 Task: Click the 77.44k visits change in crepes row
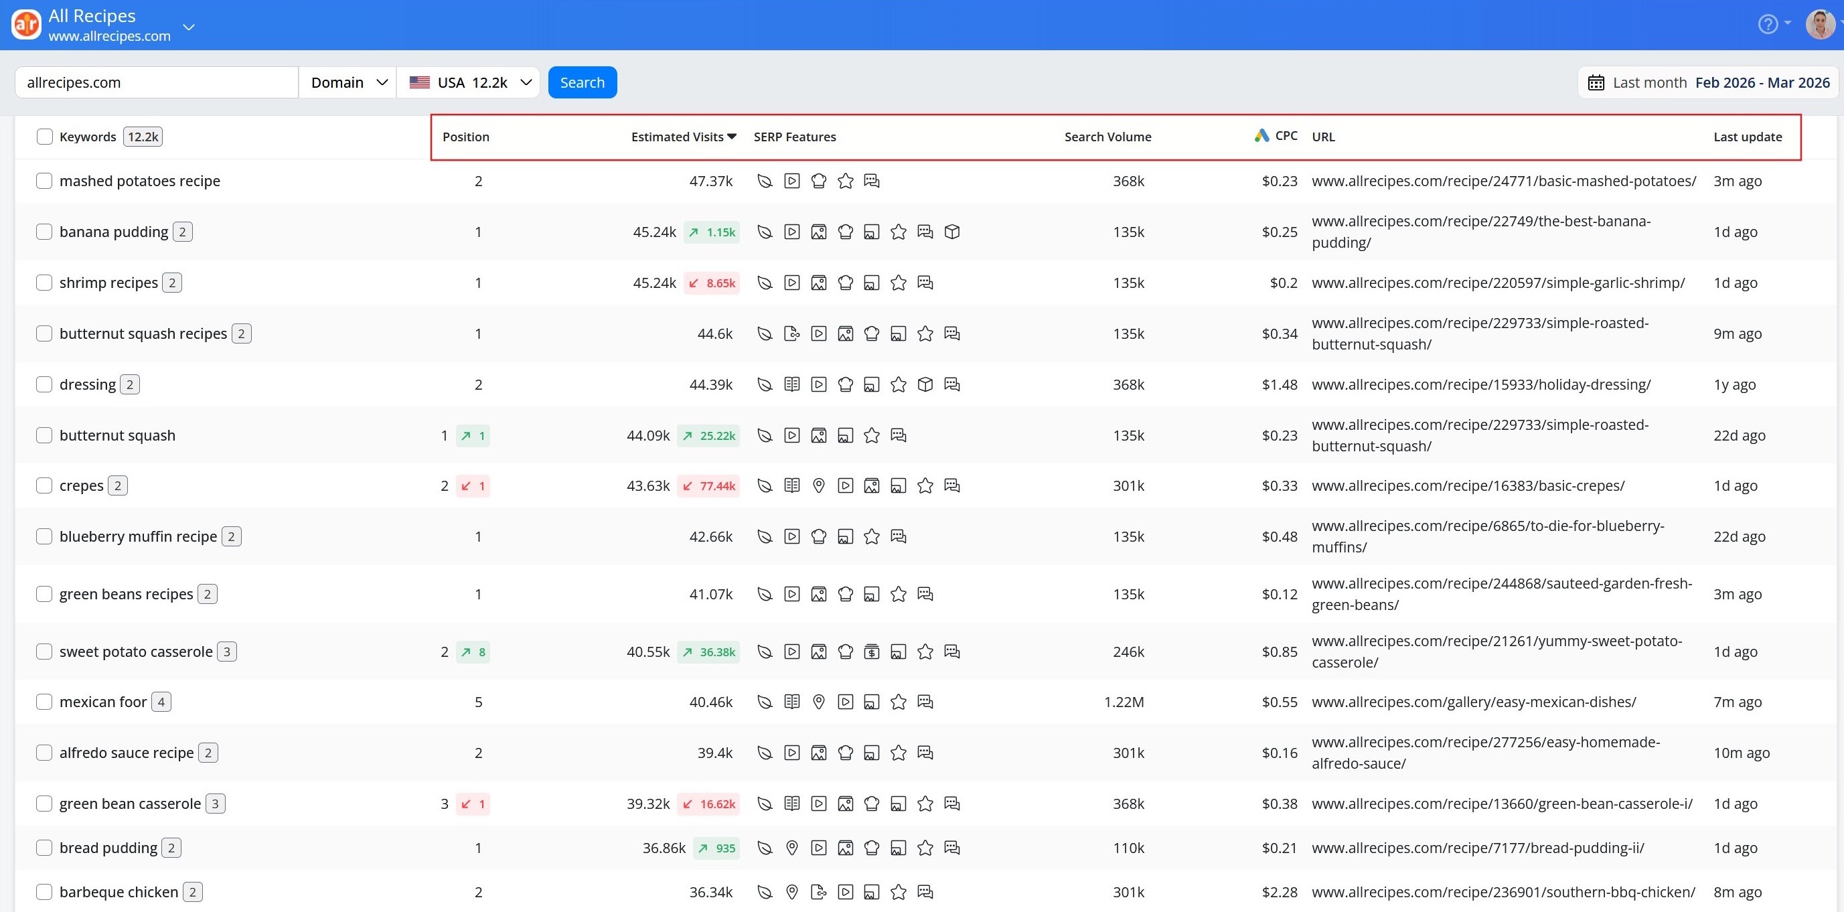click(x=708, y=486)
